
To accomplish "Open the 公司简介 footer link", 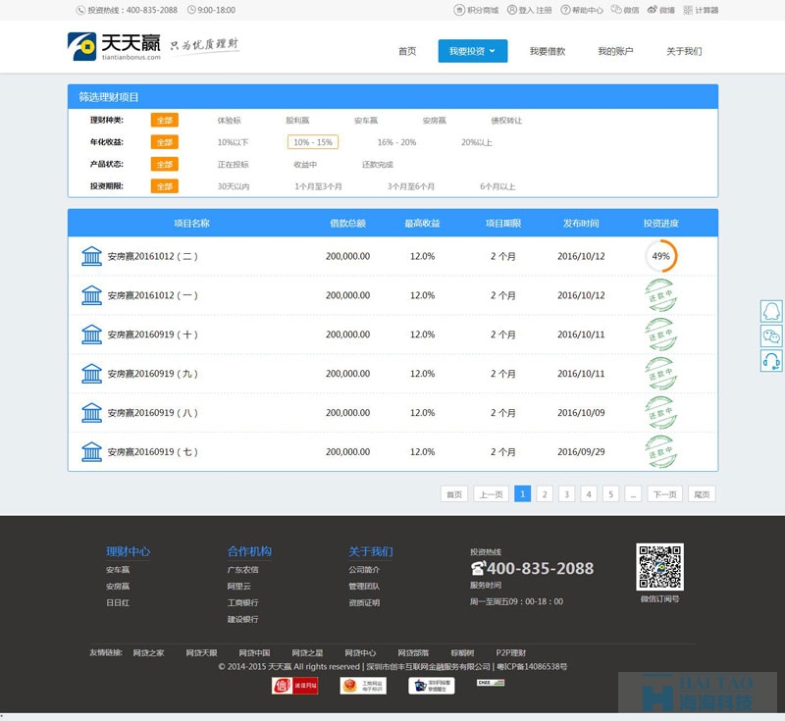I will click(x=364, y=570).
